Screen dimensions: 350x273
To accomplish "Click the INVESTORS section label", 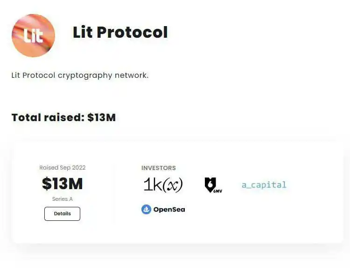I will (159, 168).
